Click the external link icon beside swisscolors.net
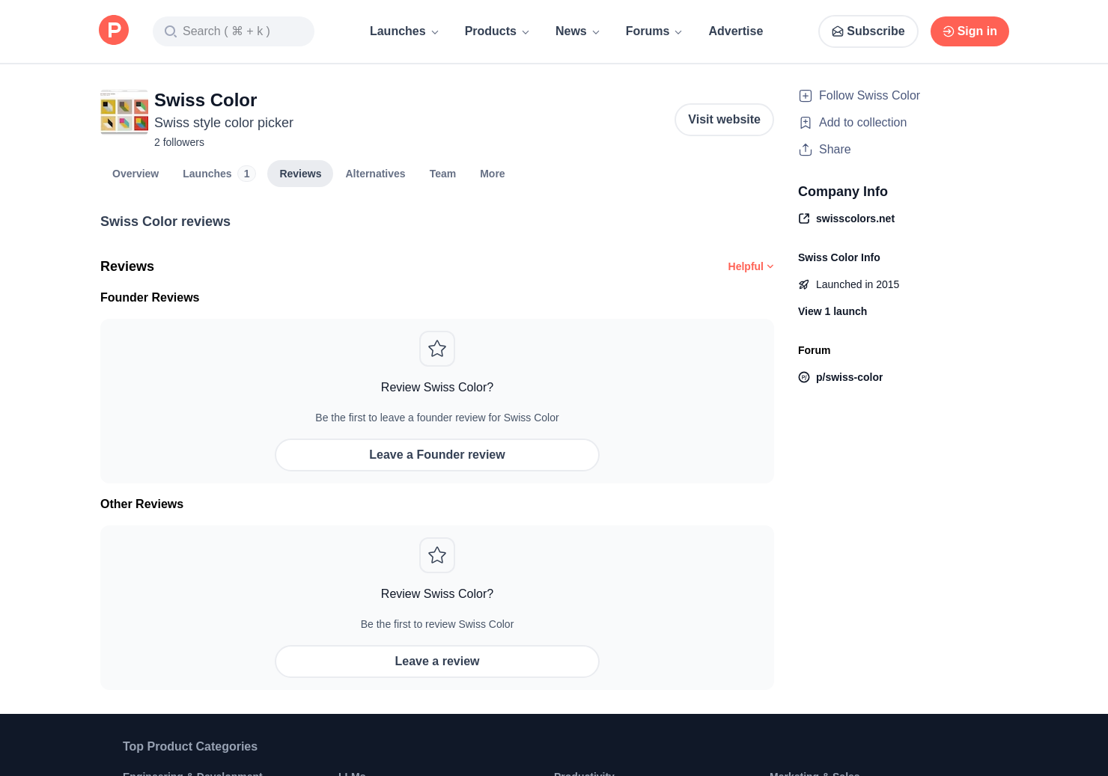The image size is (1108, 776). (804, 219)
